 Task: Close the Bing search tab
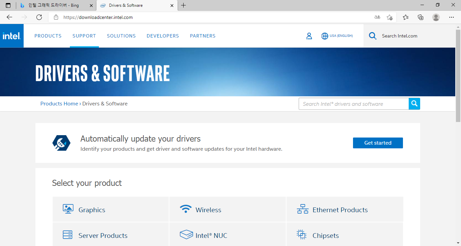click(x=91, y=5)
